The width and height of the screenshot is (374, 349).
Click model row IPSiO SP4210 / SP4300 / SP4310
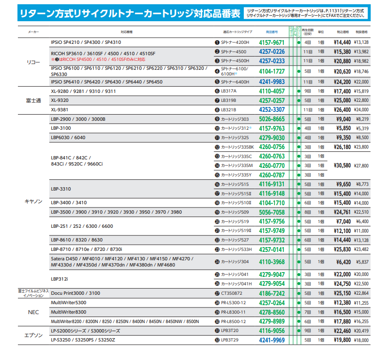pyautogui.click(x=86, y=42)
